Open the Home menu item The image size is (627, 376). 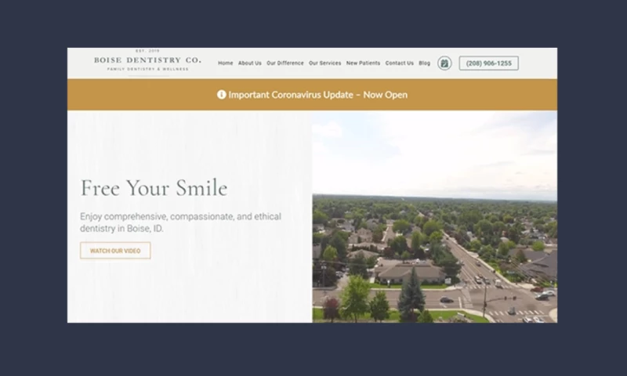(x=226, y=63)
